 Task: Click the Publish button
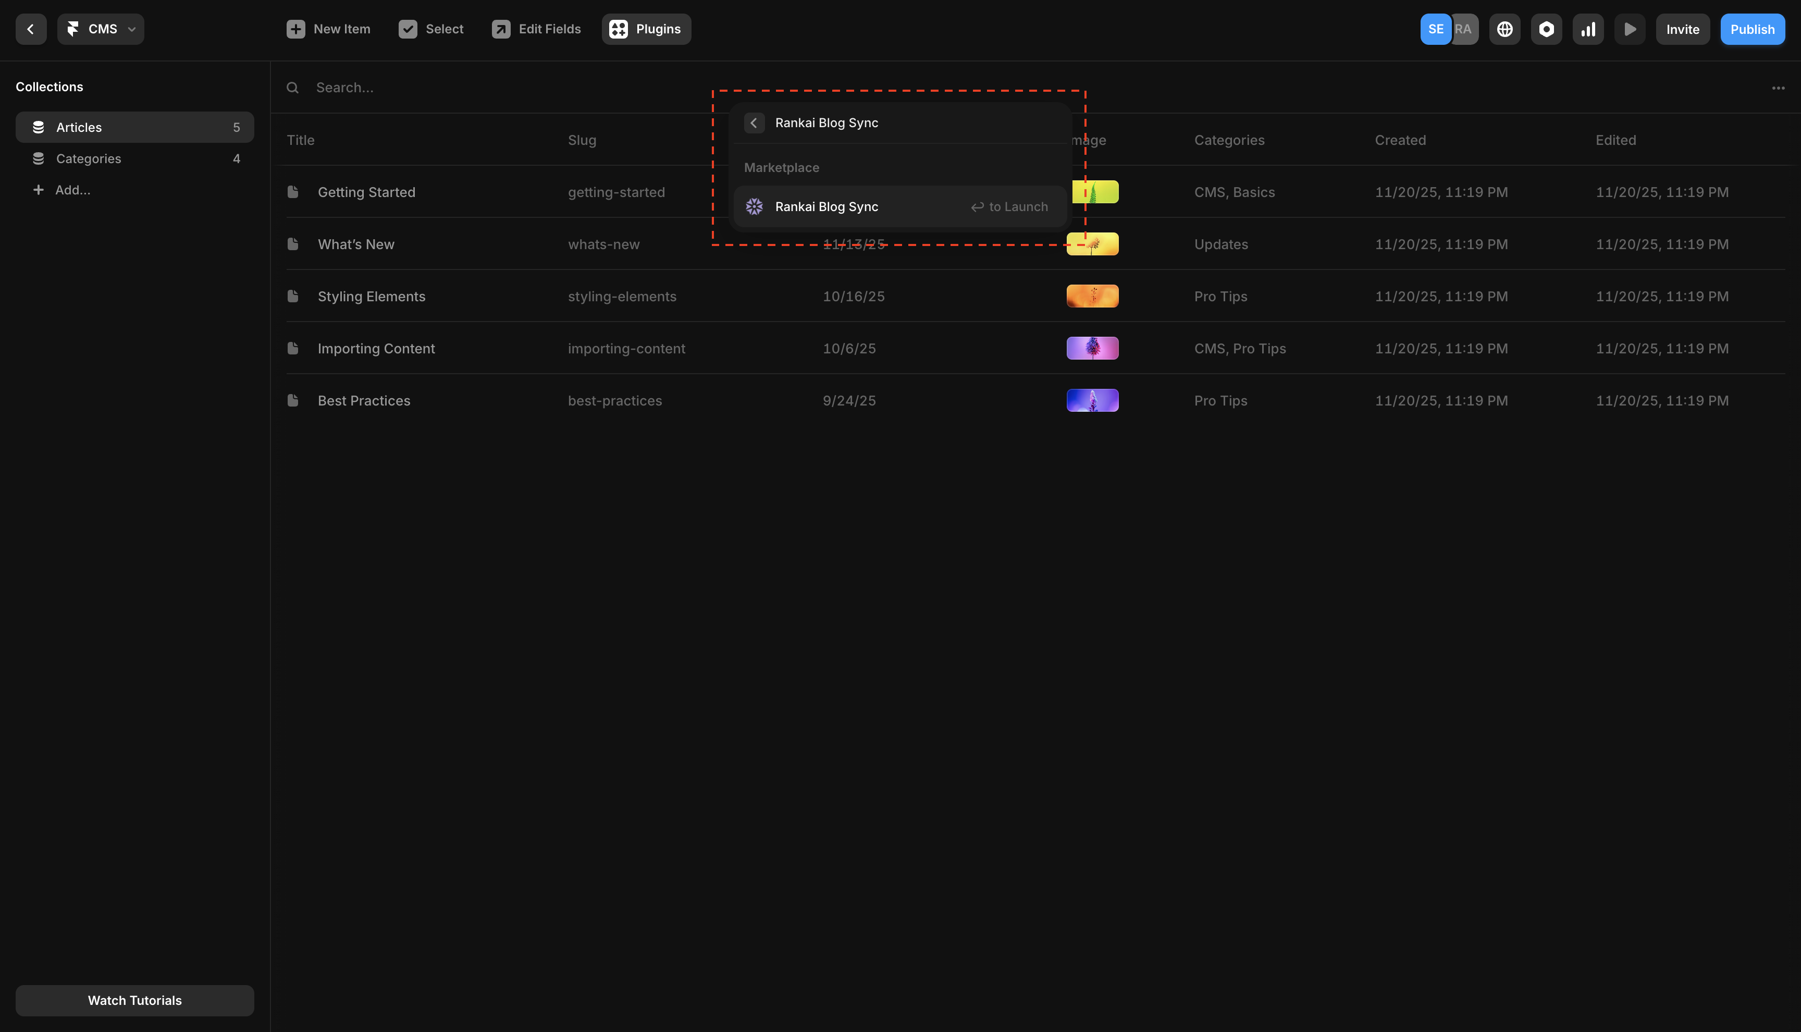1752,29
